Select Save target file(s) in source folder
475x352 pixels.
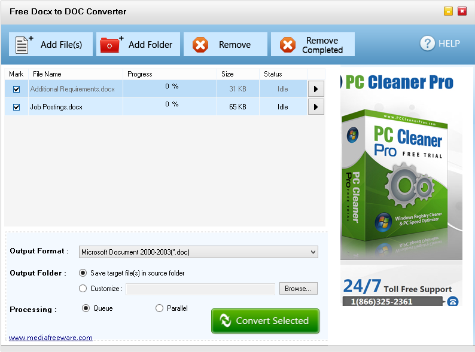[x=83, y=273]
